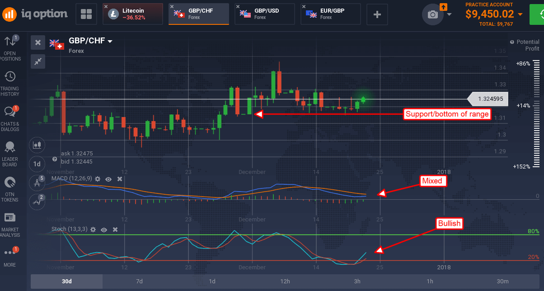Click the ask 1.32475 price text

(x=76, y=154)
